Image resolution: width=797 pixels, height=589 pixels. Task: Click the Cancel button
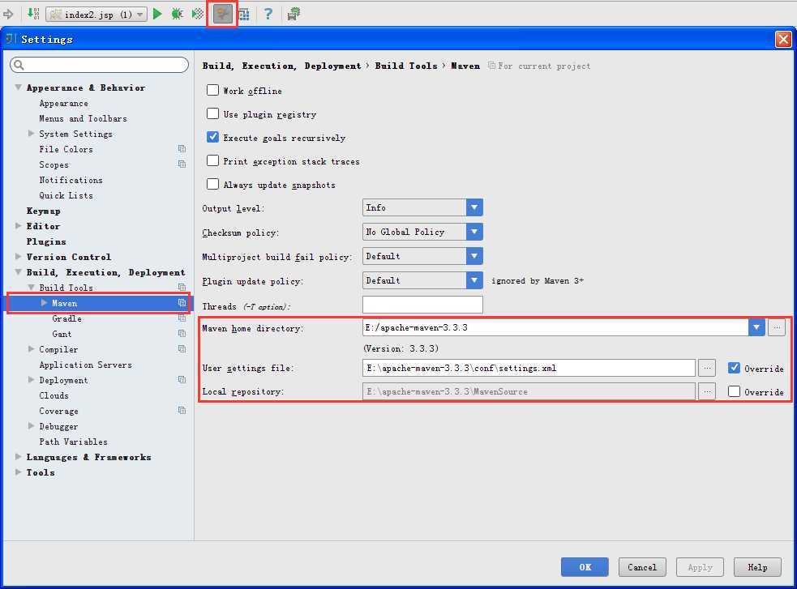642,567
